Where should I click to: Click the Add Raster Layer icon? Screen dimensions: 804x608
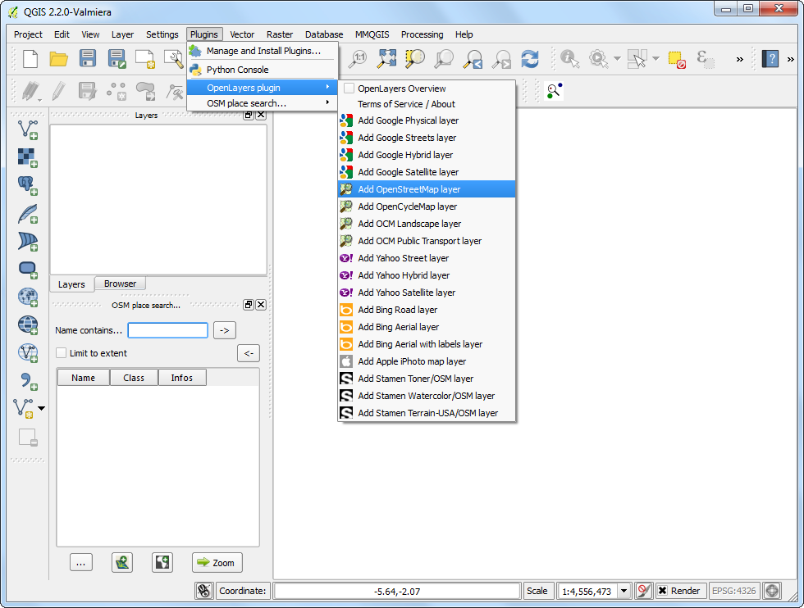[28, 158]
